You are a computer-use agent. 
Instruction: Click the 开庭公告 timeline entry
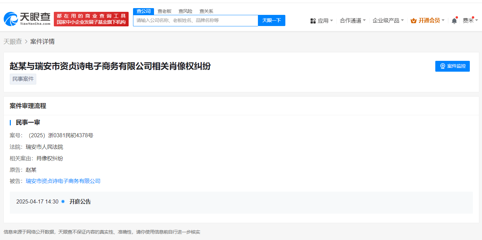[80, 202]
